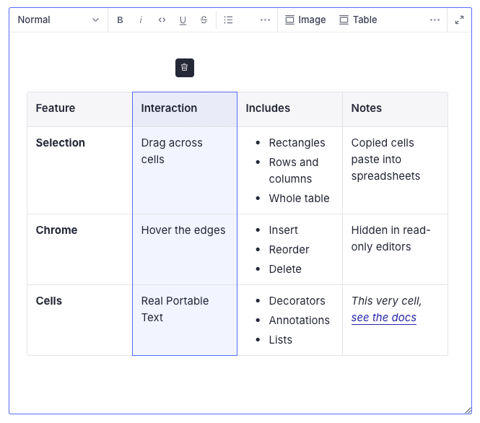Click the 'Hover the edges' cell
This screenshot has height=423, width=480.
click(x=185, y=250)
